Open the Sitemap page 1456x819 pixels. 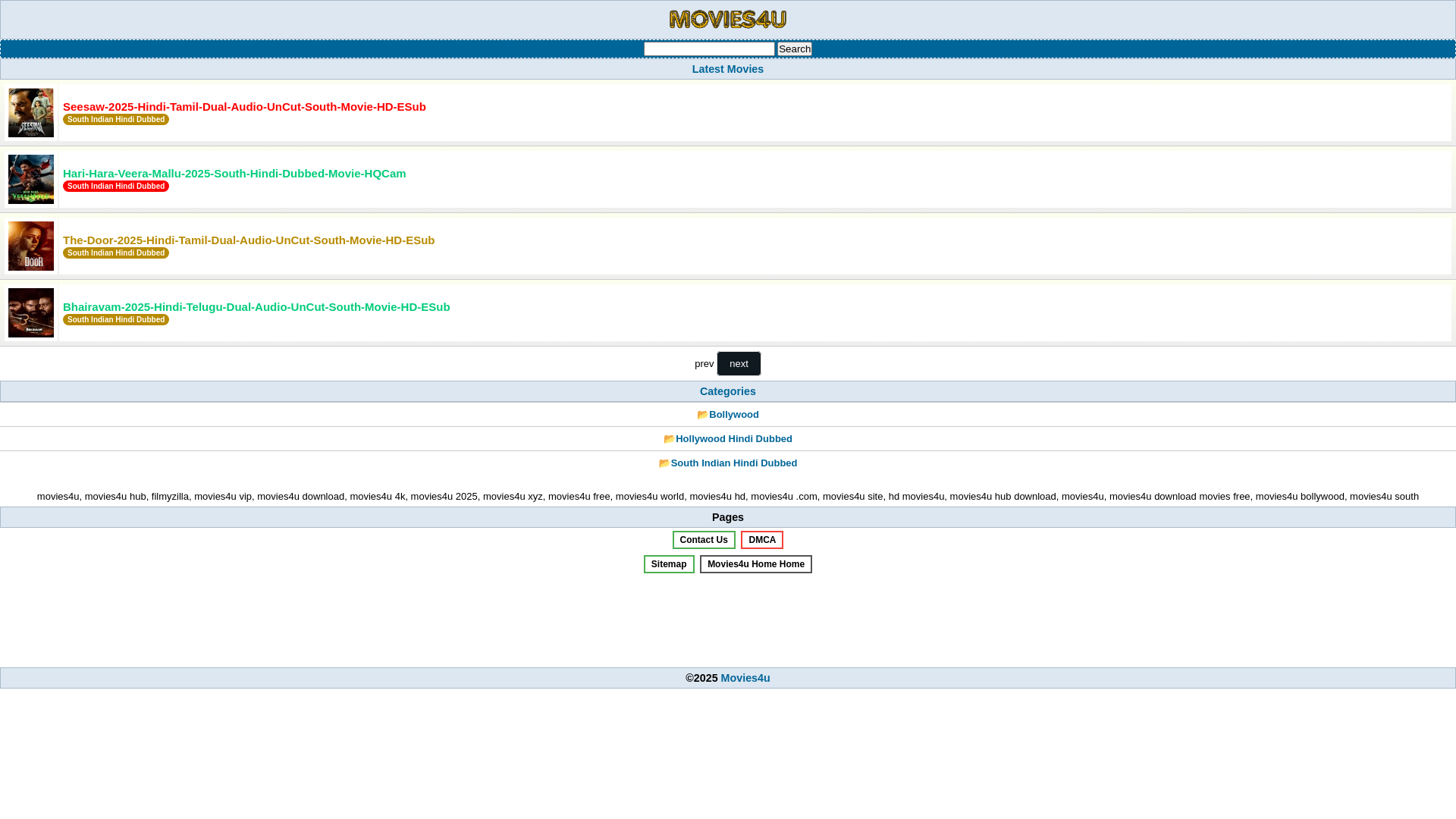[669, 564]
